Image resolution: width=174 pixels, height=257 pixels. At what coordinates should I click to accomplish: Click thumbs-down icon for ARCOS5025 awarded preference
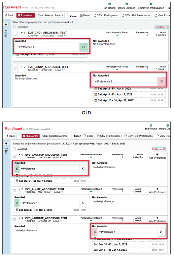[x=83, y=169]
